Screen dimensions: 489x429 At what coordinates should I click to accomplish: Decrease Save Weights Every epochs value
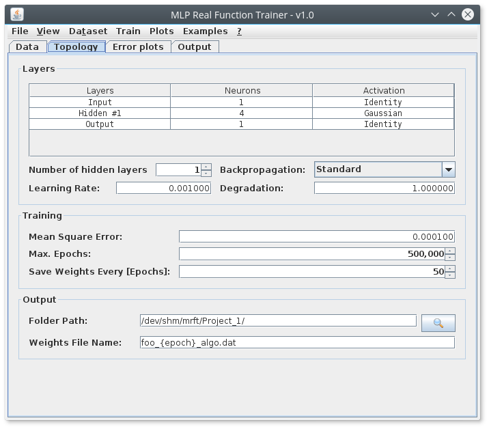449,275
